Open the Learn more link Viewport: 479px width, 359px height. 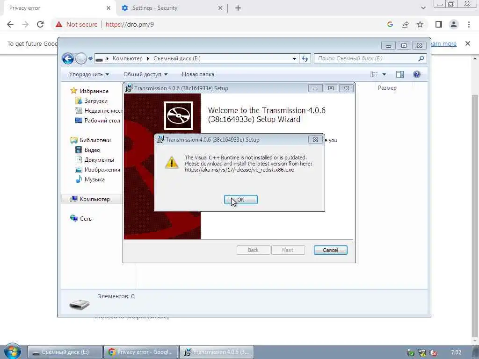(443, 43)
